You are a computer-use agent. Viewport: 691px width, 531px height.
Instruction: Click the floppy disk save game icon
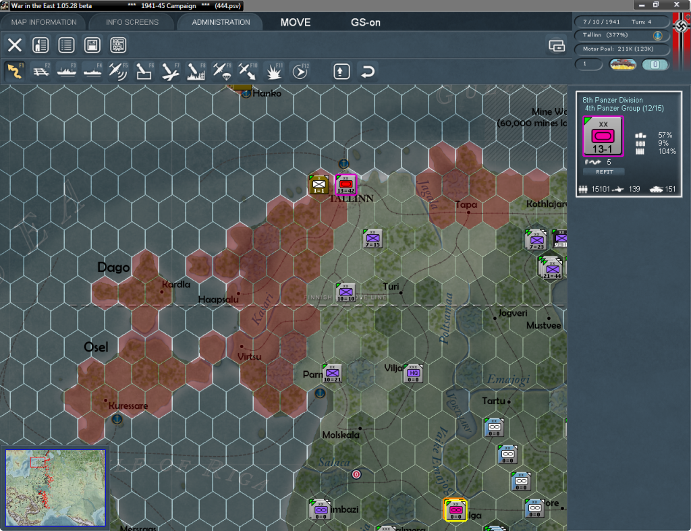coord(92,45)
